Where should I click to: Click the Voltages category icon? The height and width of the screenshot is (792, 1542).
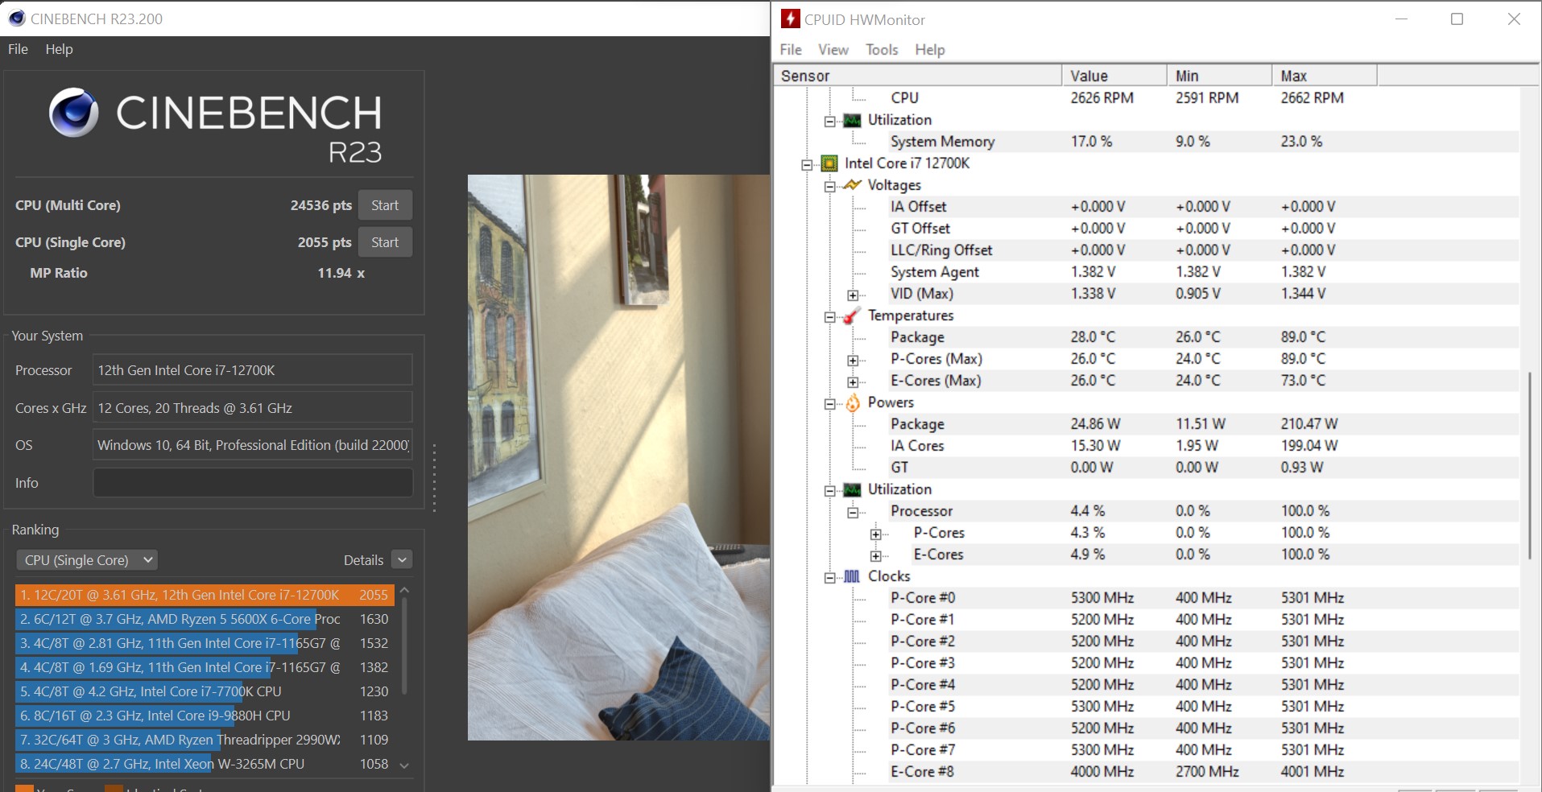point(852,185)
